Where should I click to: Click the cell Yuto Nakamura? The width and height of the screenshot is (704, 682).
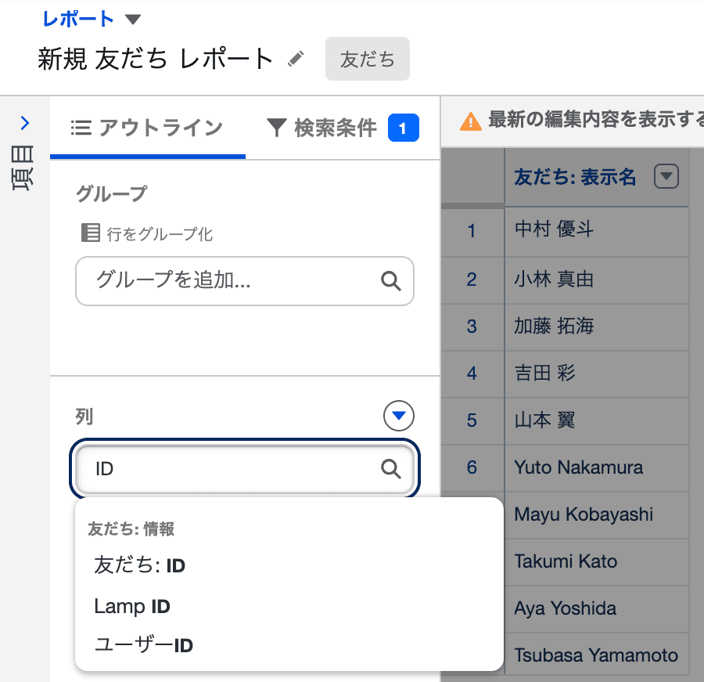597,468
